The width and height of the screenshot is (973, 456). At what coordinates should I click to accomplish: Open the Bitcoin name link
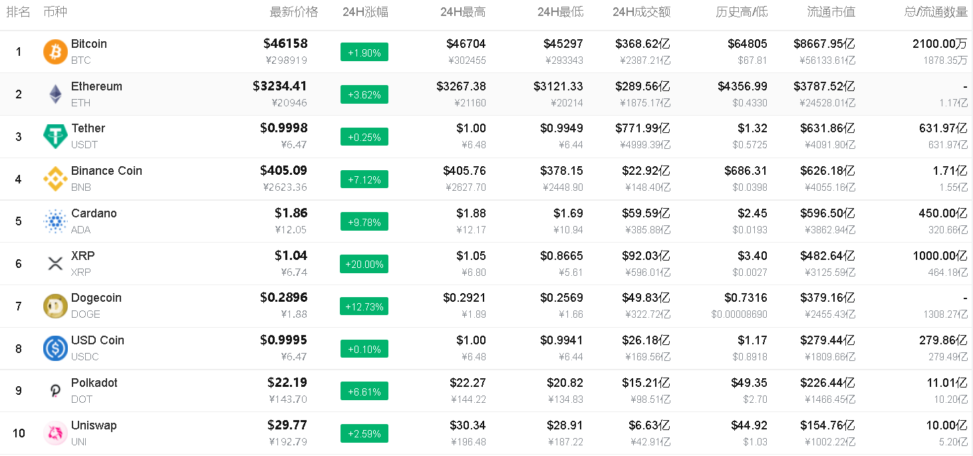pyautogui.click(x=89, y=44)
